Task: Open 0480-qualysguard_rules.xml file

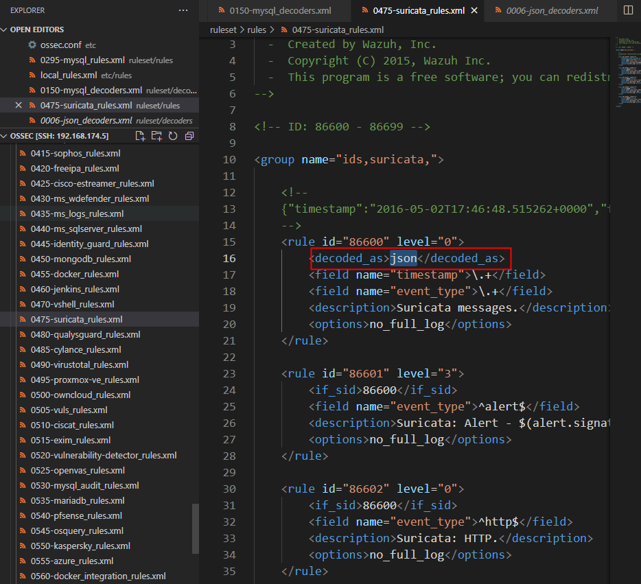Action: click(100, 335)
